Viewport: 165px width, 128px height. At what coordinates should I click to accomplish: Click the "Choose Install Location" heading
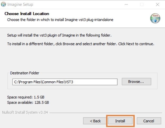coord(27,14)
